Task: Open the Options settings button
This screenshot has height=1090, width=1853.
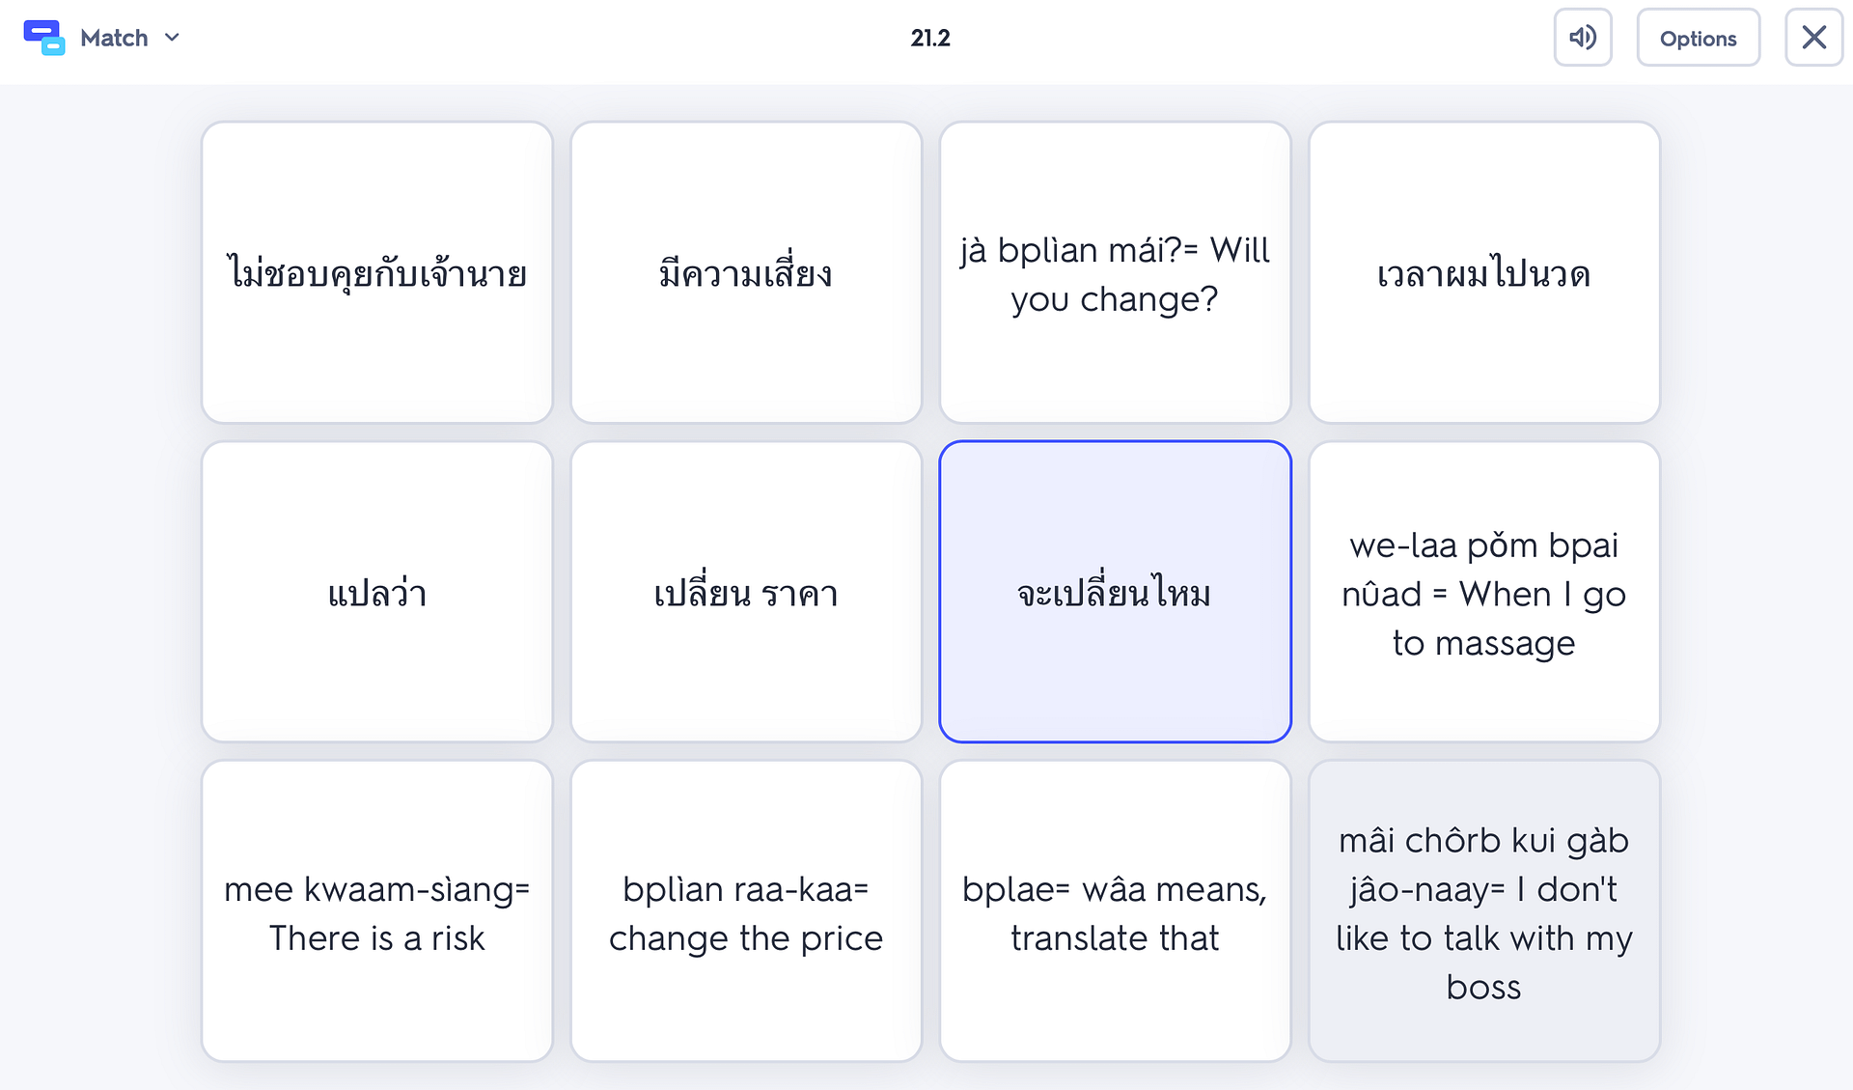Action: [x=1698, y=39]
